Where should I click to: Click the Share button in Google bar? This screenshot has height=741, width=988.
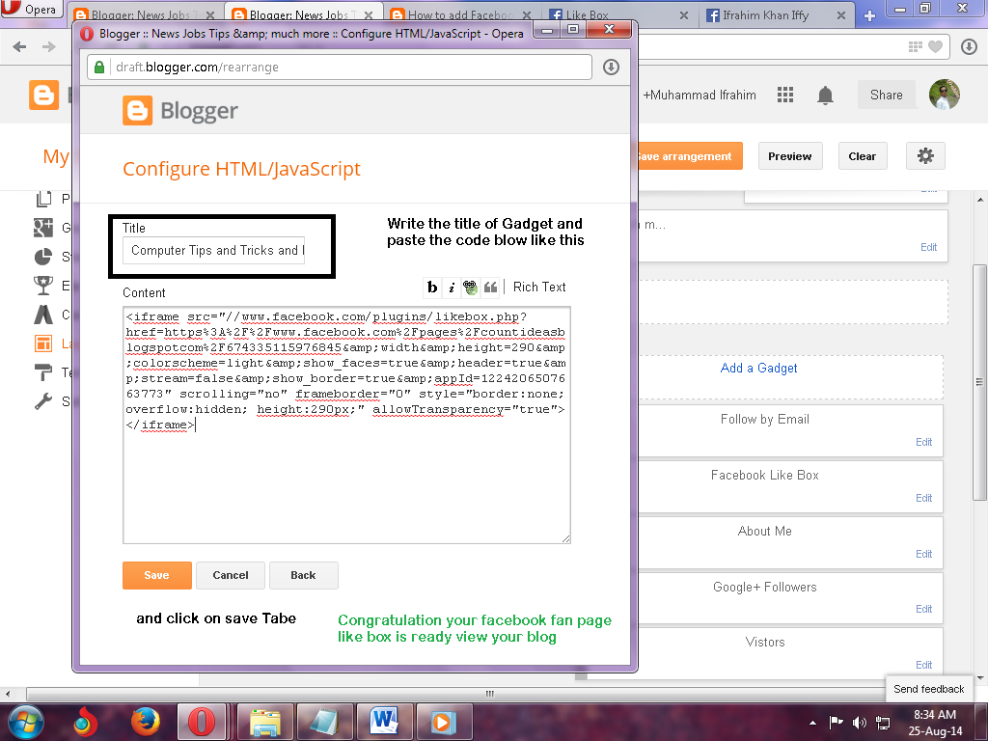click(886, 96)
